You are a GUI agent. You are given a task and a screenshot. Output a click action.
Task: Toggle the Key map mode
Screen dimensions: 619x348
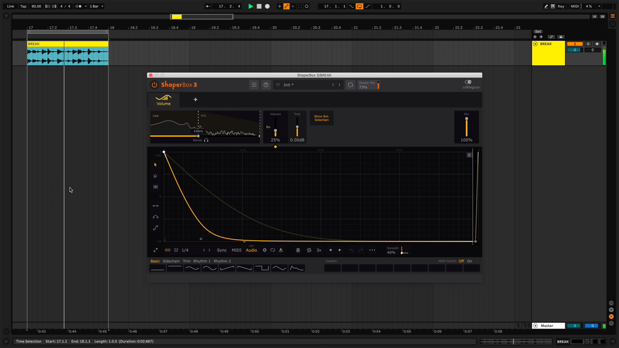(561, 6)
